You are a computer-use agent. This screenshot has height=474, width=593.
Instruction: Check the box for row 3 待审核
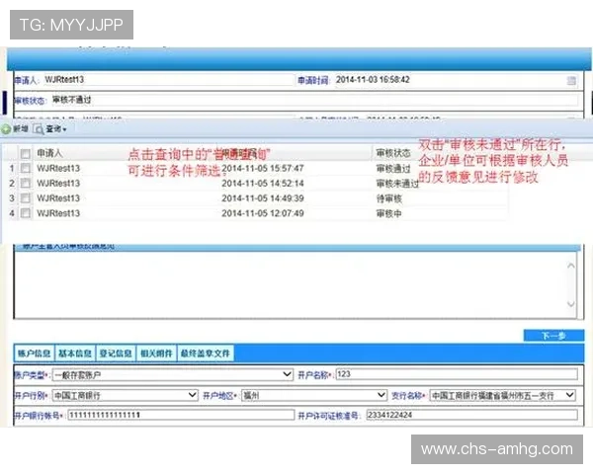point(26,198)
